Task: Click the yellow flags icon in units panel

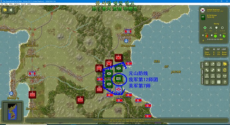Action: pos(225,64)
